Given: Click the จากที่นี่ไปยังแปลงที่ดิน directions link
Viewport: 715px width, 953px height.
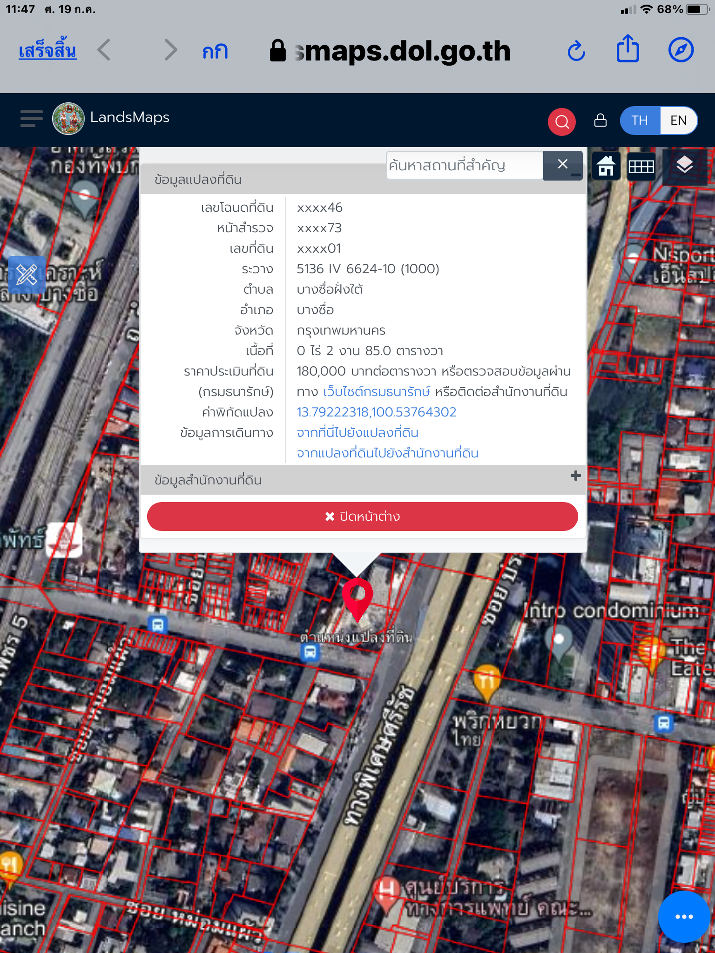Looking at the screenshot, I should pyautogui.click(x=357, y=433).
